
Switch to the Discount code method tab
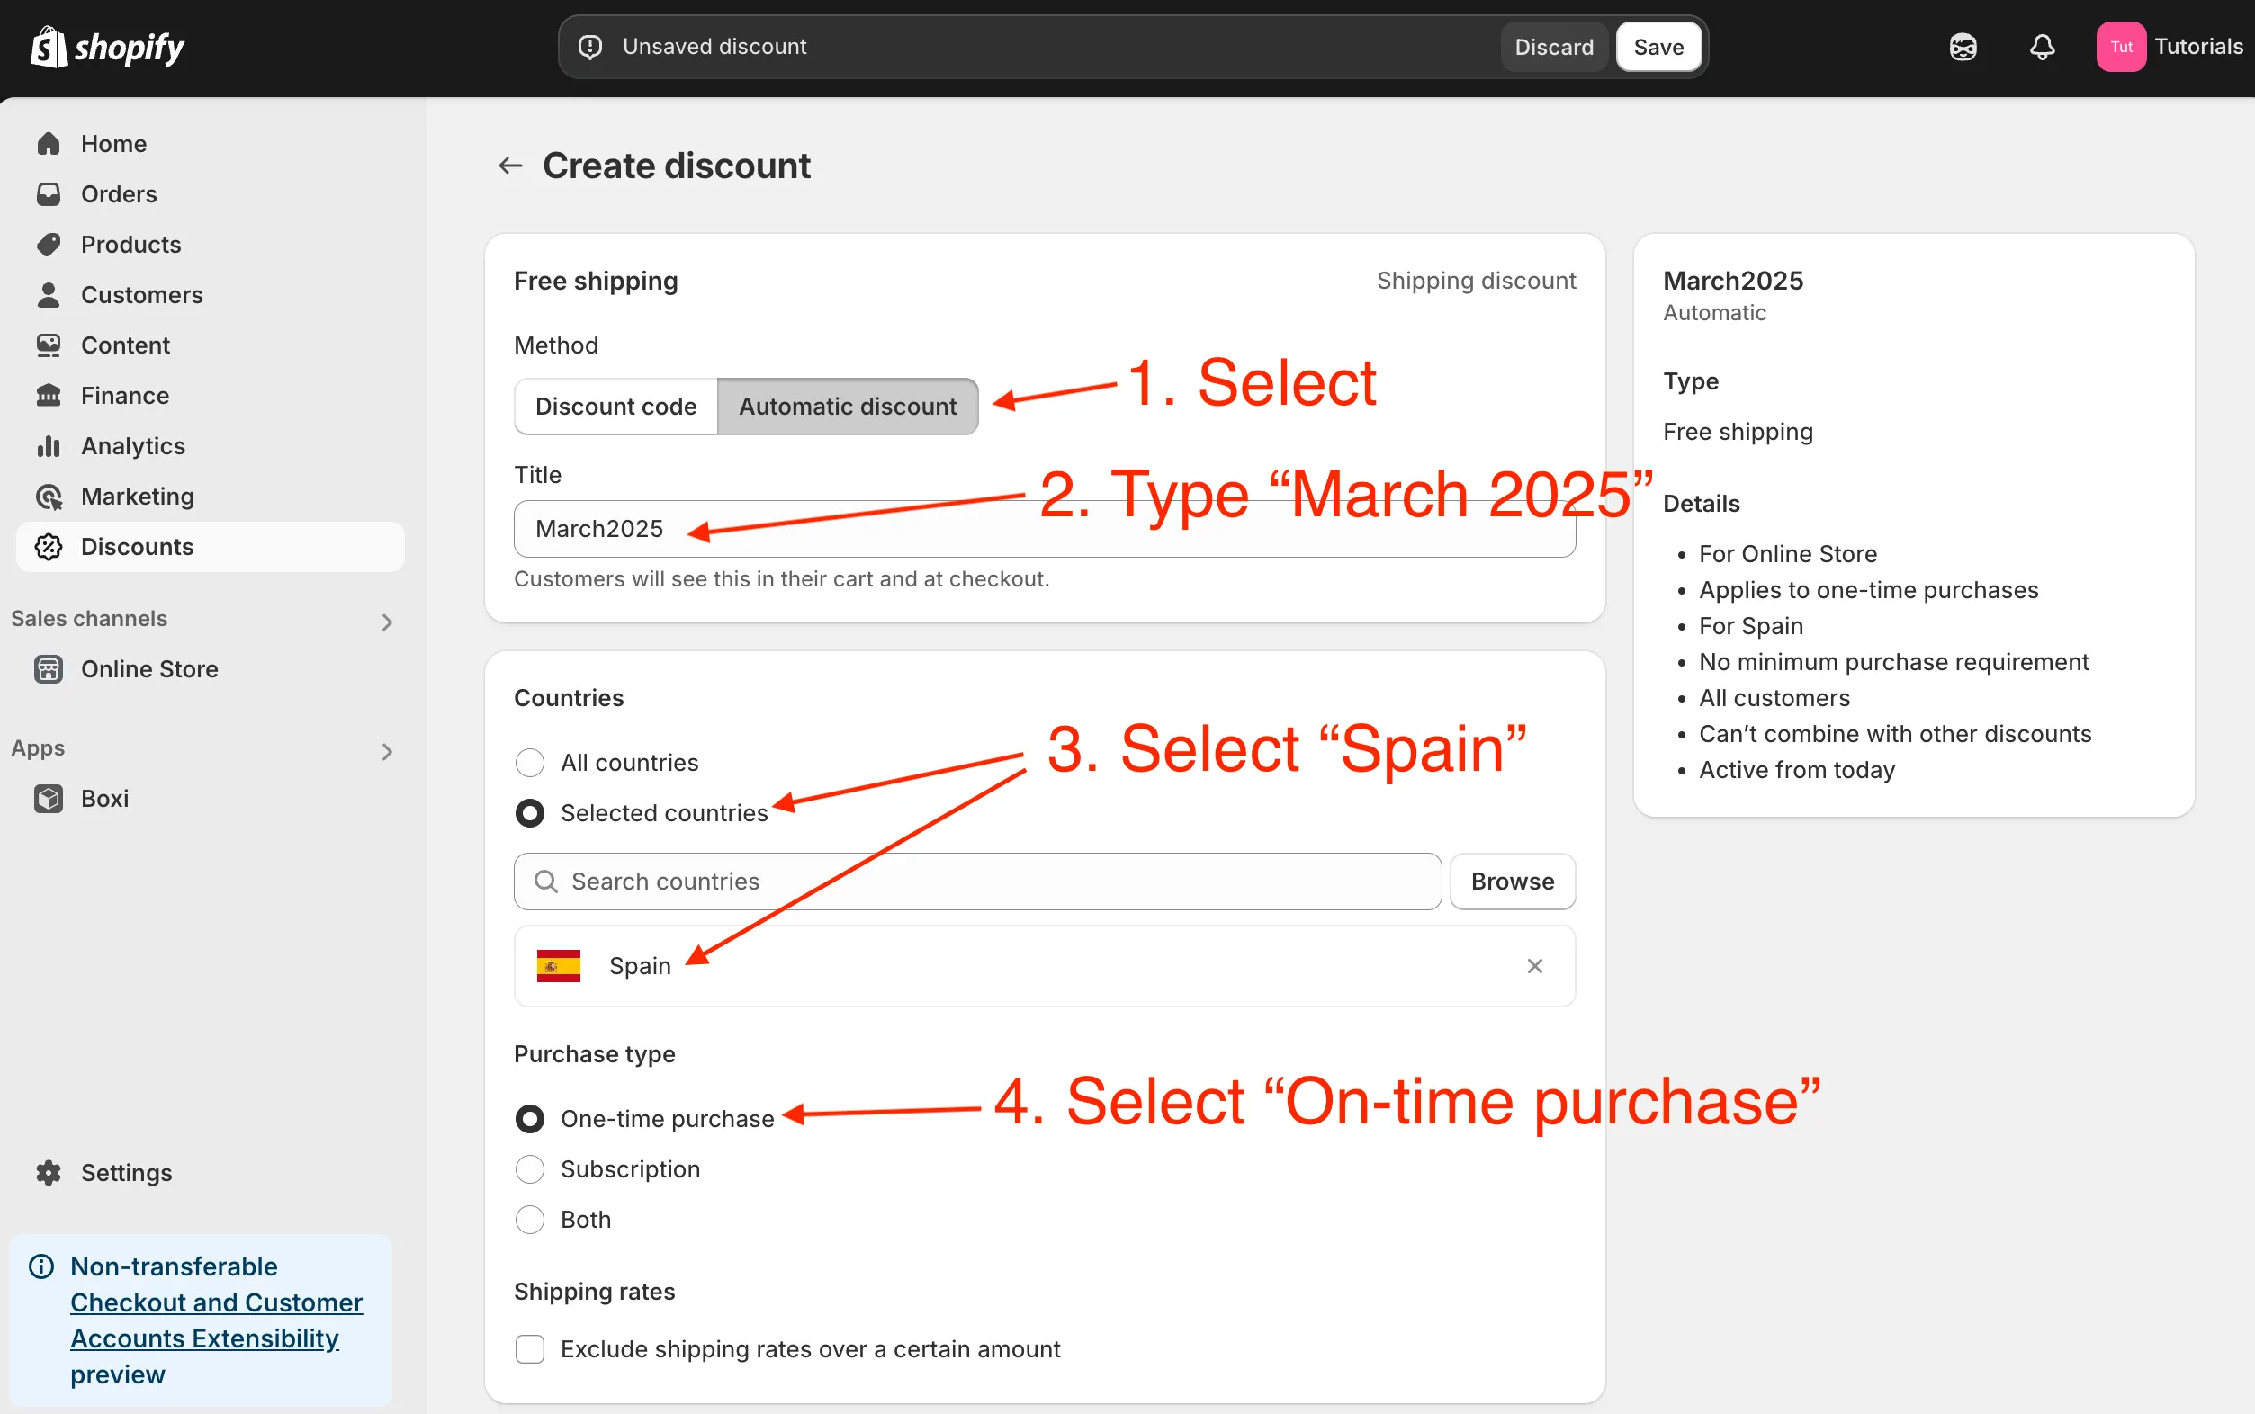pos(615,406)
